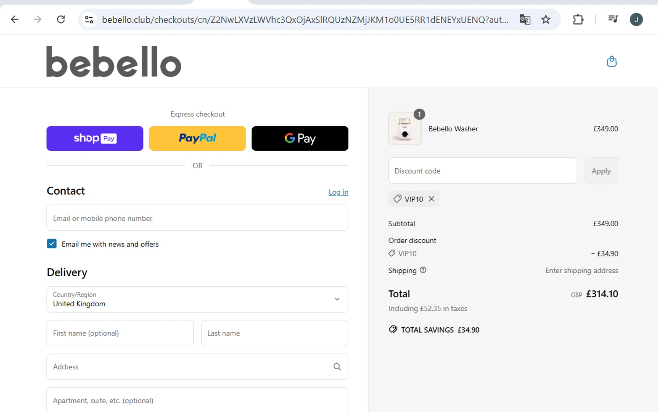Click the Bebello Washer product name

(x=453, y=129)
